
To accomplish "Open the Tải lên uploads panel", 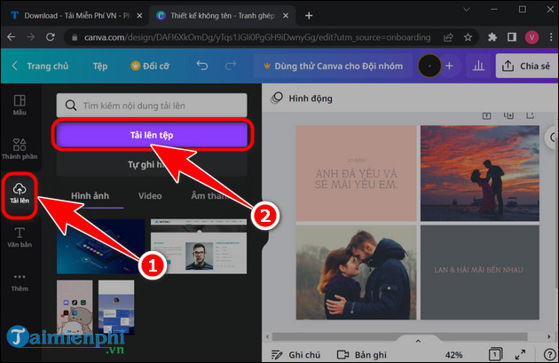I will click(20, 193).
